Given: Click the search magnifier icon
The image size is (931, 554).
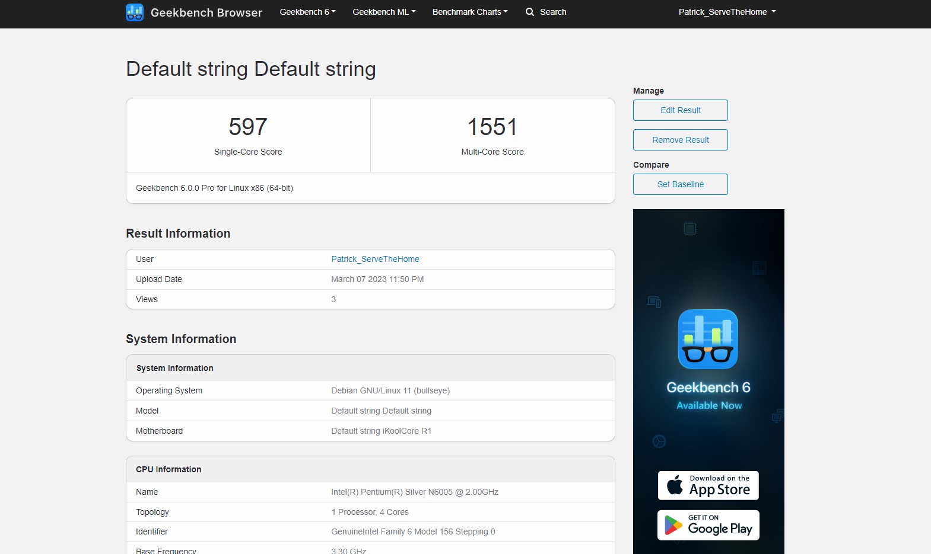Looking at the screenshot, I should (x=530, y=12).
